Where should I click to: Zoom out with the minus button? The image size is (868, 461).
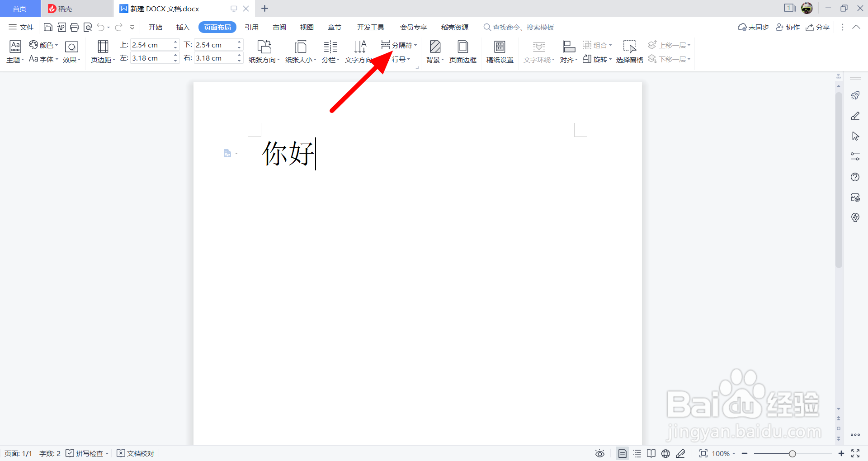click(x=745, y=453)
